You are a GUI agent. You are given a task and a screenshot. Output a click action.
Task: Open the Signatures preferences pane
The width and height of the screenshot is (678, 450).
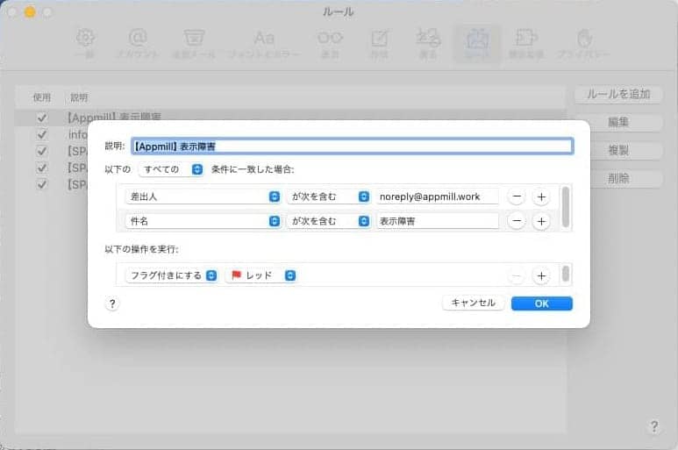point(428,43)
